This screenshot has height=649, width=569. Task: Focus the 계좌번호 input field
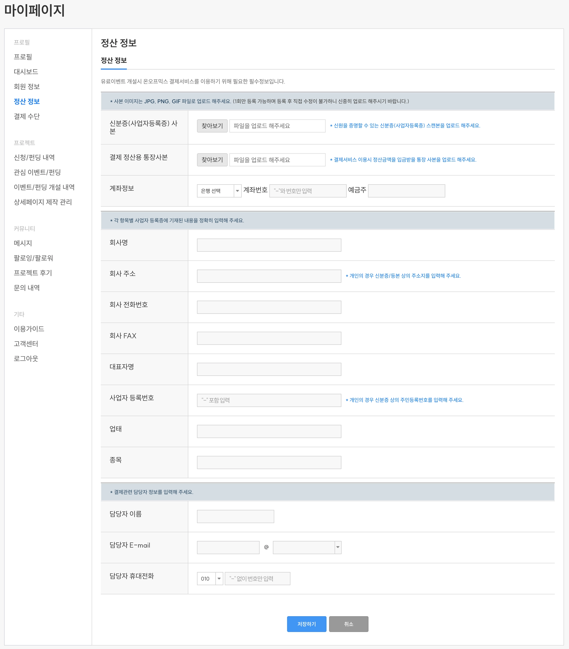tap(307, 191)
